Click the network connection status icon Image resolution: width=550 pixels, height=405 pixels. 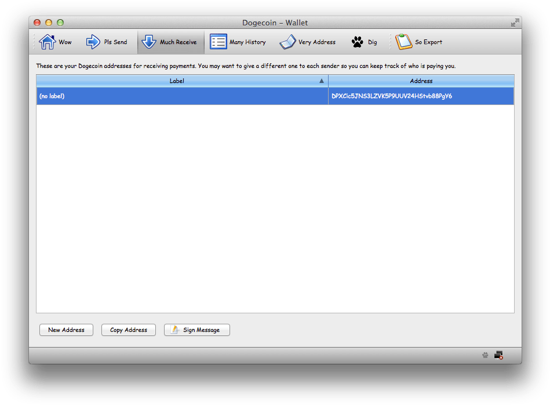pos(498,355)
